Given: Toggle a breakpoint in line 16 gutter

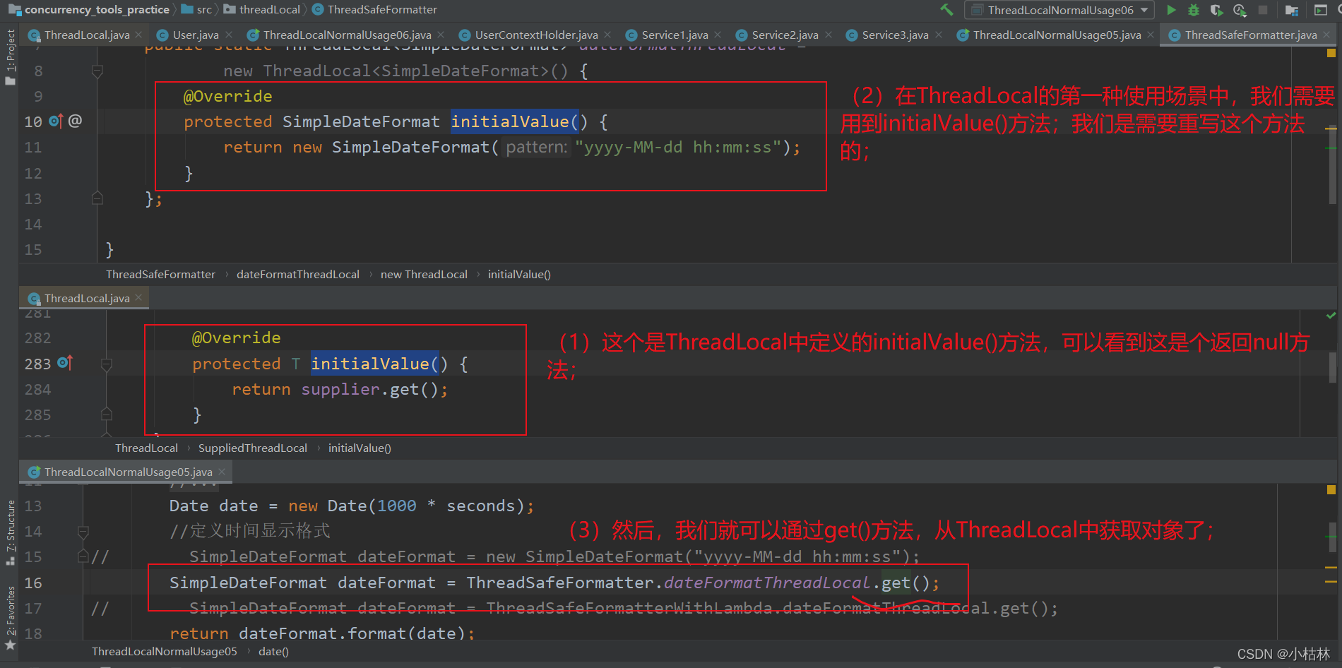Looking at the screenshot, I should 67,583.
